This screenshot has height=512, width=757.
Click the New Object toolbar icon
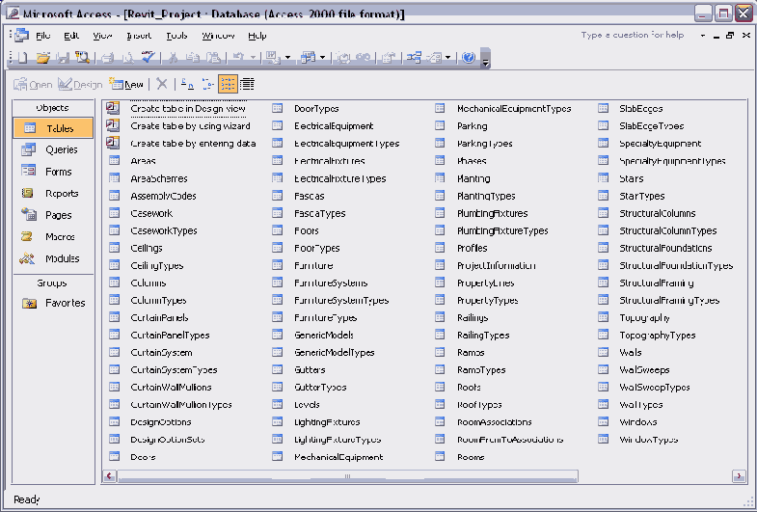coord(434,58)
